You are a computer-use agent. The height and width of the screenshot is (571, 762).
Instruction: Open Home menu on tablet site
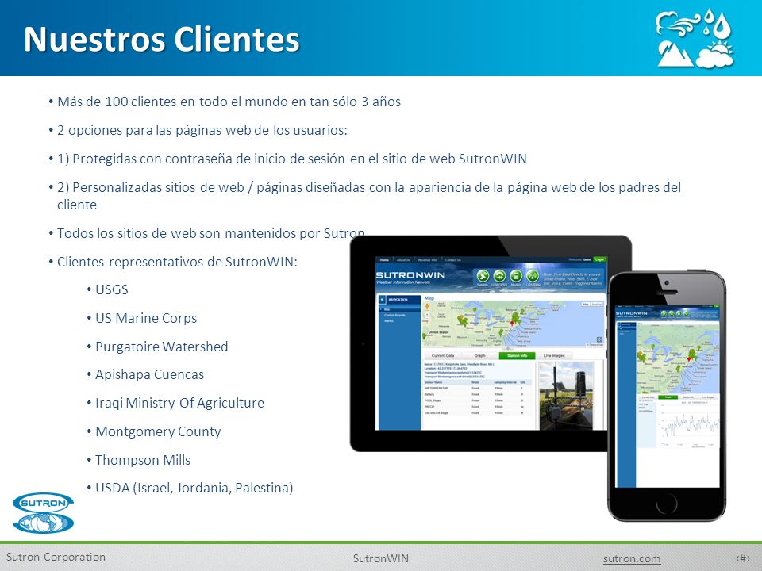coord(384,260)
